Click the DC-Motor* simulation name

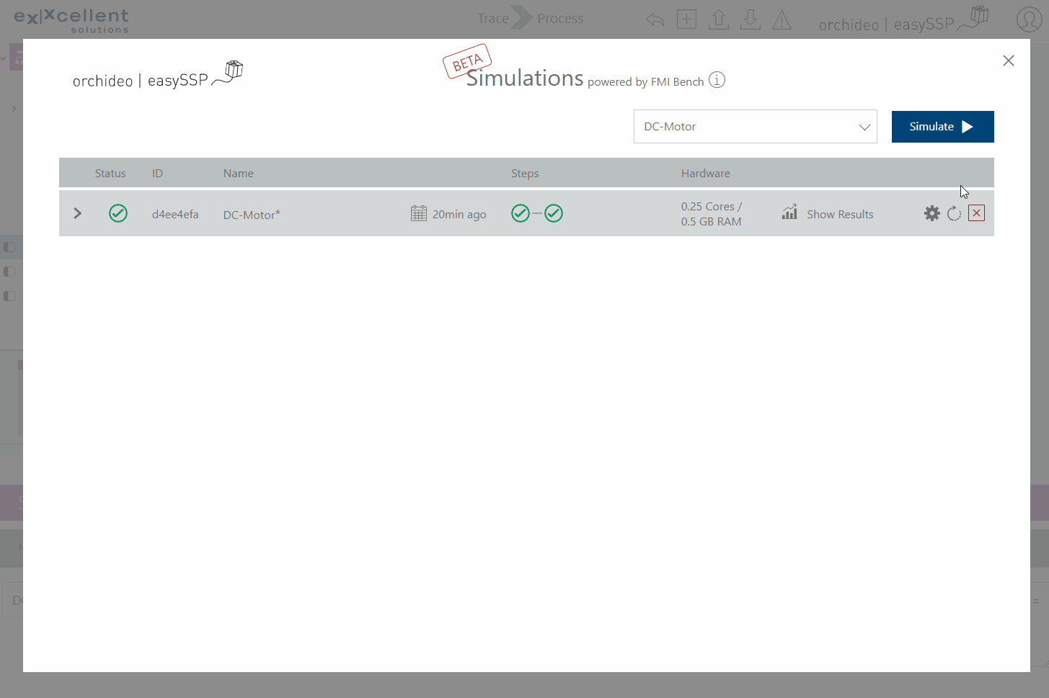[x=252, y=214]
